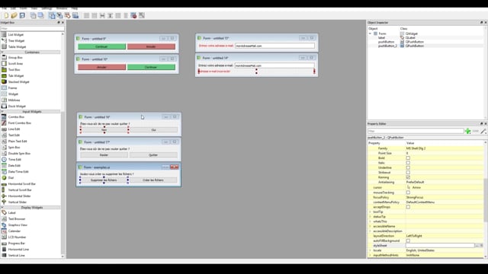Click Rester button in untitled 17 form
488x274 pixels.
(104, 155)
